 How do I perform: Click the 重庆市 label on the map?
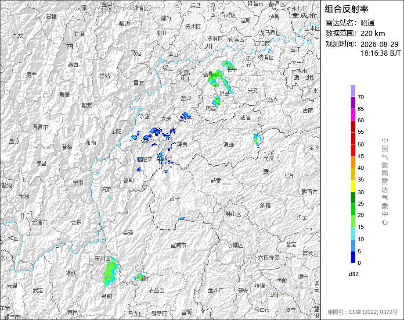click(304, 15)
